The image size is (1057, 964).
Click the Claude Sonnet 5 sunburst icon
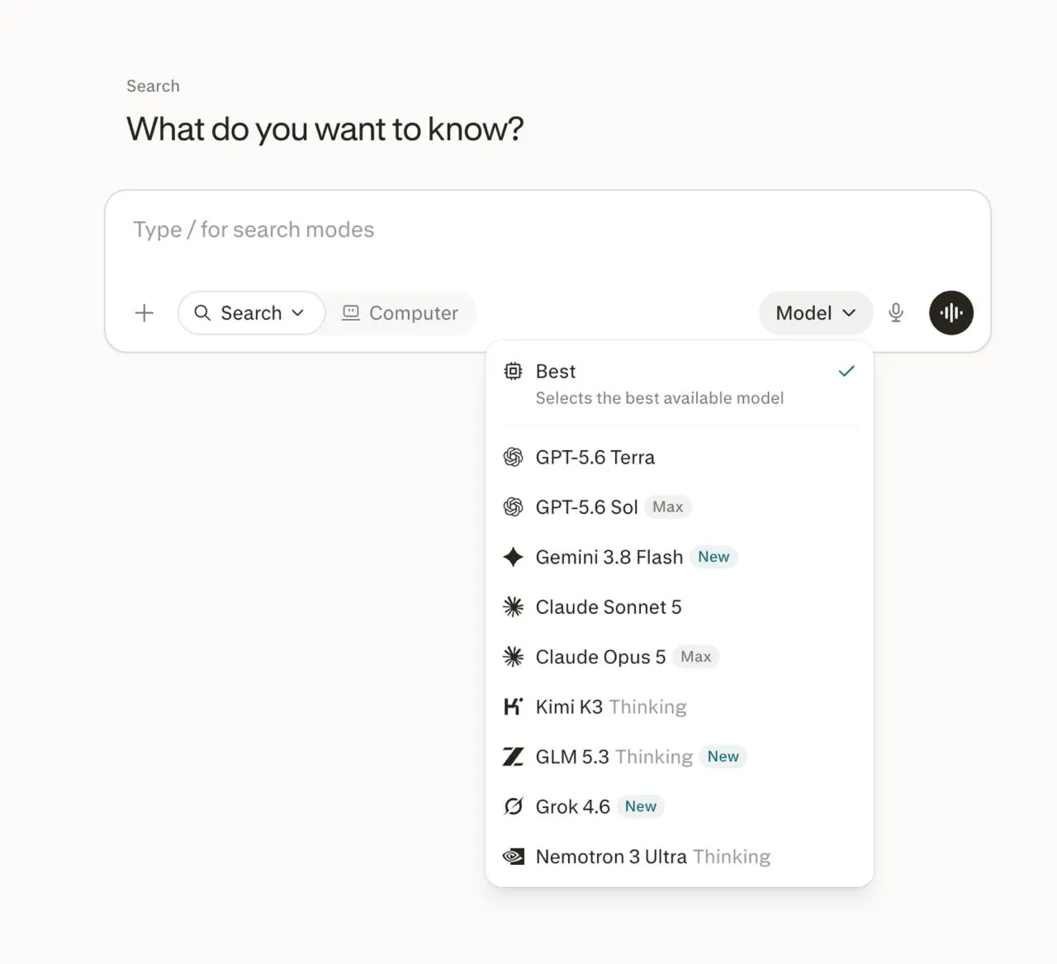(514, 607)
